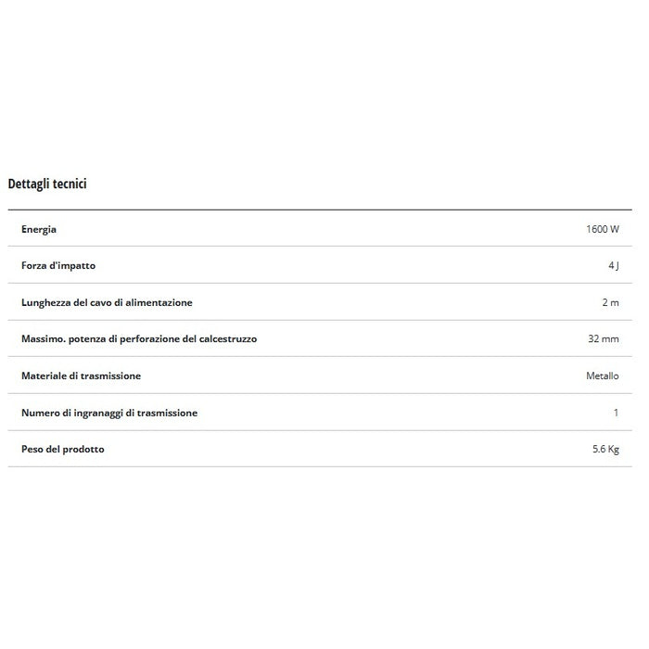
Task: Click the 'Dettagli tecnici' heading
Action: pyautogui.click(x=47, y=184)
